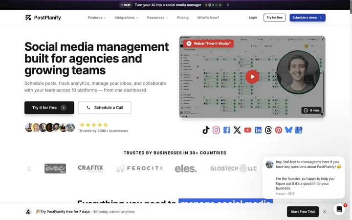Click 'Try PostPlanify free for 7 days' text
The height and width of the screenshot is (220, 352).
click(x=65, y=212)
